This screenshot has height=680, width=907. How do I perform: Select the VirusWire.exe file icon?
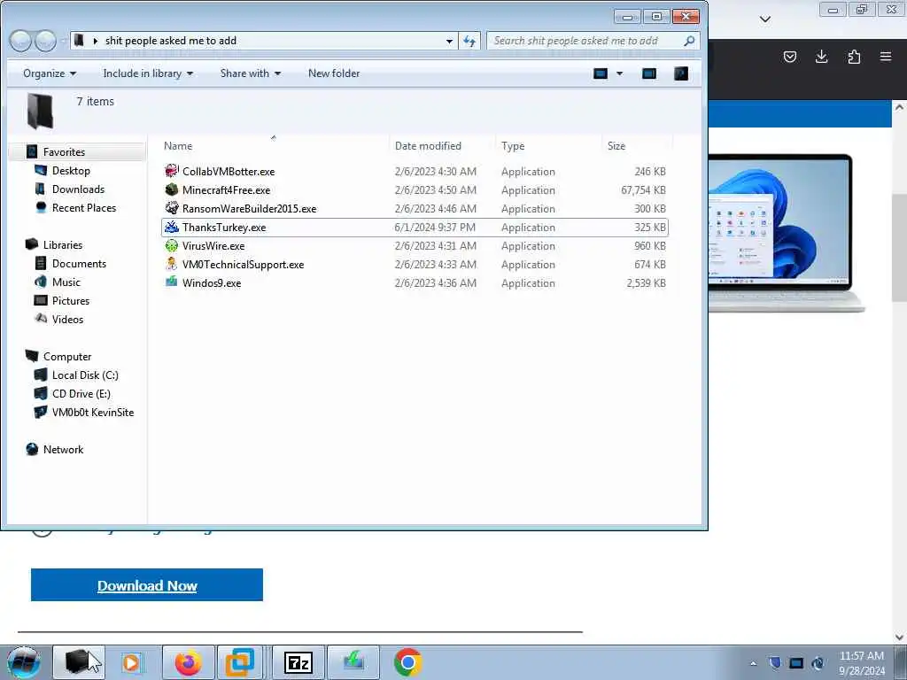tap(171, 246)
